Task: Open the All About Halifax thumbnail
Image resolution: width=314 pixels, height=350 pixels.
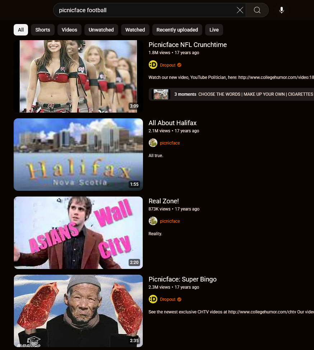Action: click(x=78, y=155)
